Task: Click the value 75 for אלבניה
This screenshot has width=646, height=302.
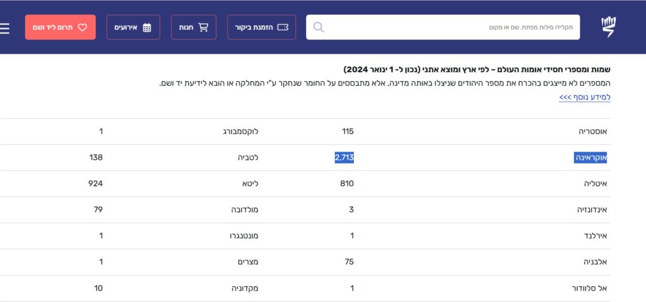Action: pos(349,262)
